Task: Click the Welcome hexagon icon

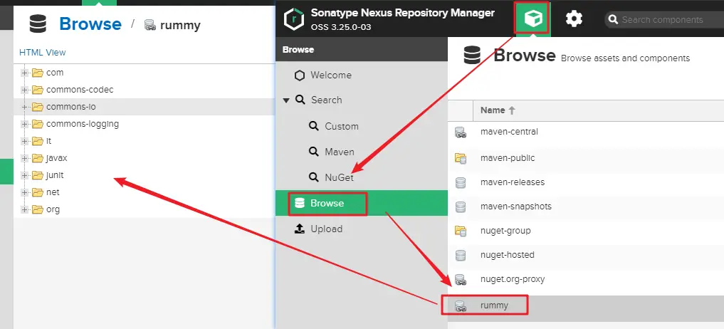Action: point(300,75)
